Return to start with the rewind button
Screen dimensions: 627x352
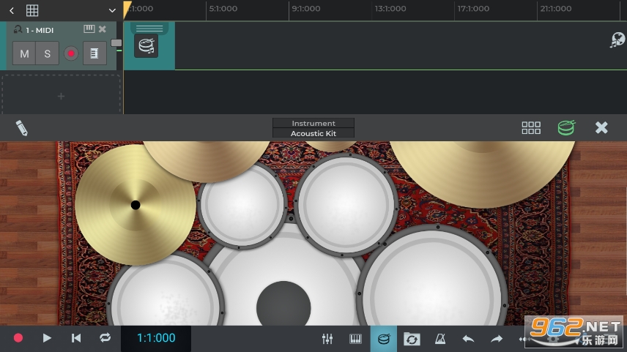(x=76, y=338)
